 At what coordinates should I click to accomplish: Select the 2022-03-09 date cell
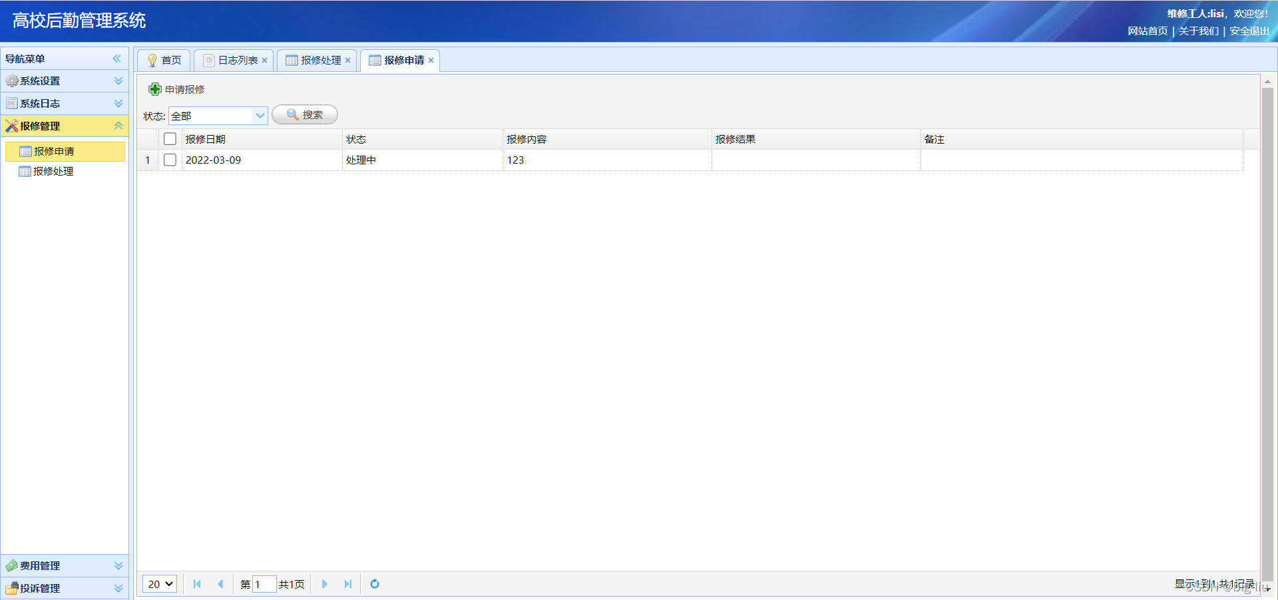pos(262,160)
